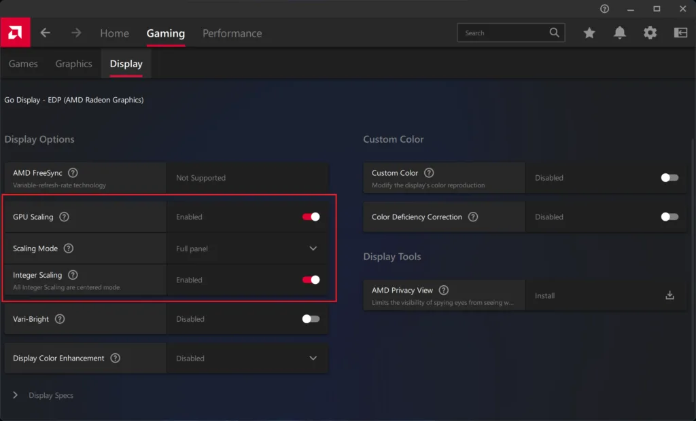Screen dimensions: 696x421
Task: Expand the Display Specs section
Action: pos(43,395)
